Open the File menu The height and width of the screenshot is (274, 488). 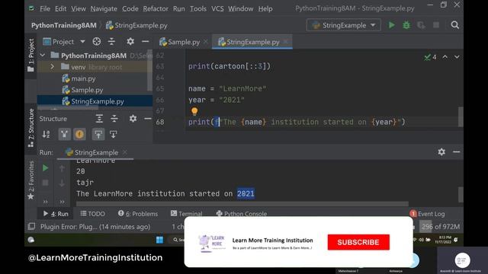(x=45, y=8)
